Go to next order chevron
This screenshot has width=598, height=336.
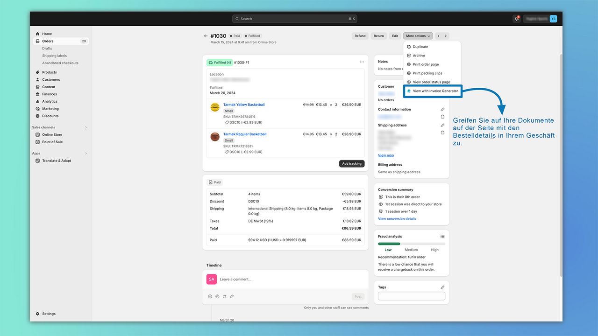pos(446,36)
